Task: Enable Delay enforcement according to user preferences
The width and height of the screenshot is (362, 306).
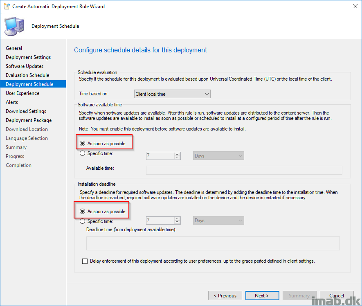Action: (x=85, y=261)
